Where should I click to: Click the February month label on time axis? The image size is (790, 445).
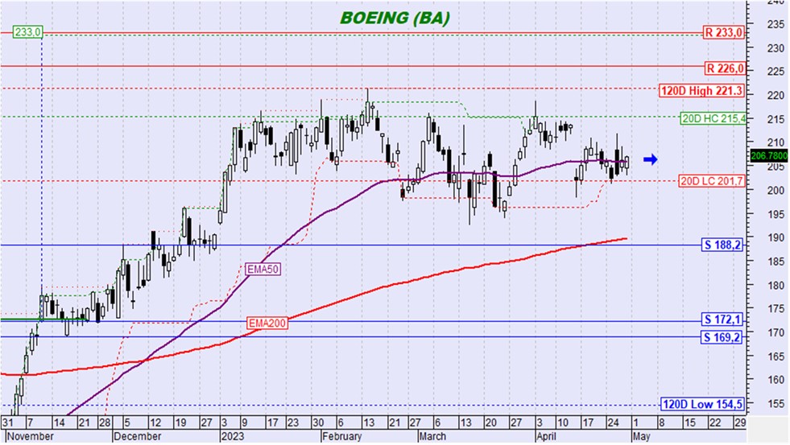(x=342, y=436)
